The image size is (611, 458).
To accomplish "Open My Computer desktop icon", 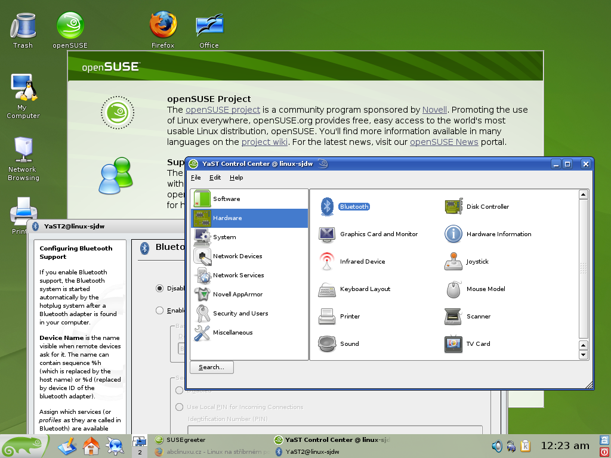I will tap(23, 96).
